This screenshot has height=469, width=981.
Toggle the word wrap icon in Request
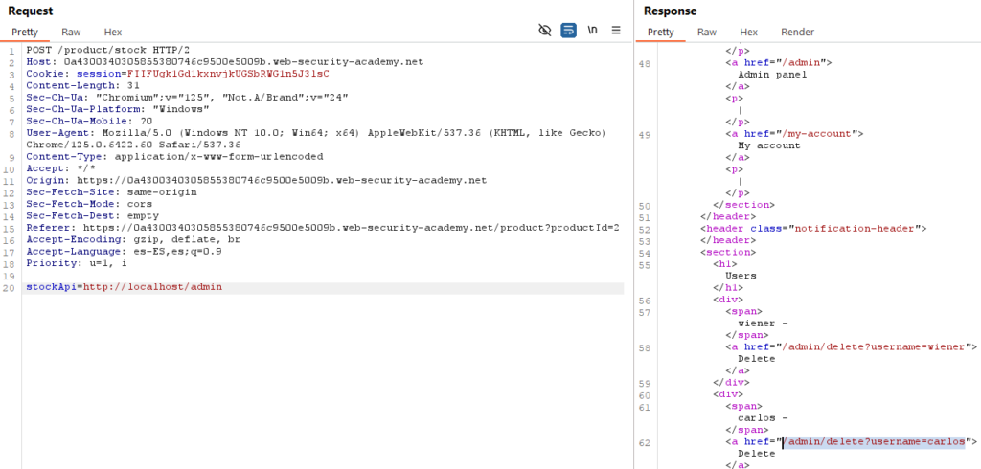(x=568, y=30)
